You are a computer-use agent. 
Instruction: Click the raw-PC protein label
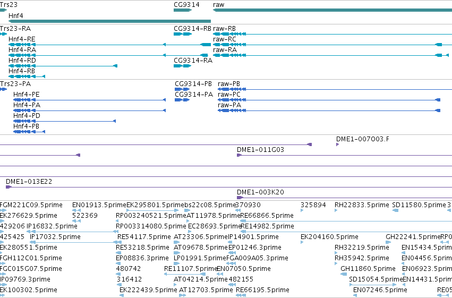pyautogui.click(x=229, y=95)
